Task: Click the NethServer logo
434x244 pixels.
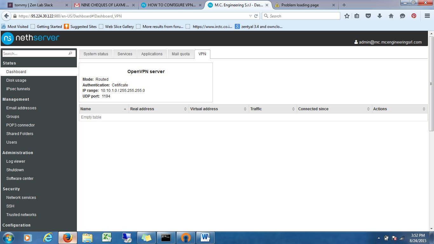Action: pos(30,38)
